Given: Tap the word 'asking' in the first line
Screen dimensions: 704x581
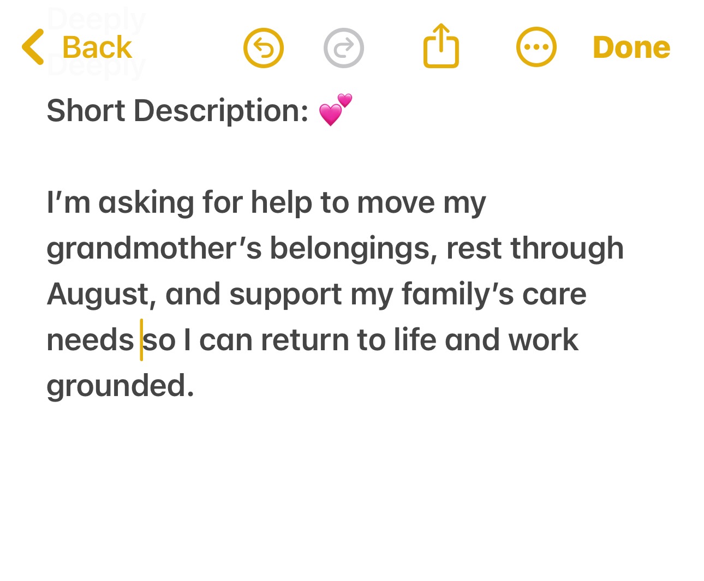Looking at the screenshot, I should click(x=146, y=202).
